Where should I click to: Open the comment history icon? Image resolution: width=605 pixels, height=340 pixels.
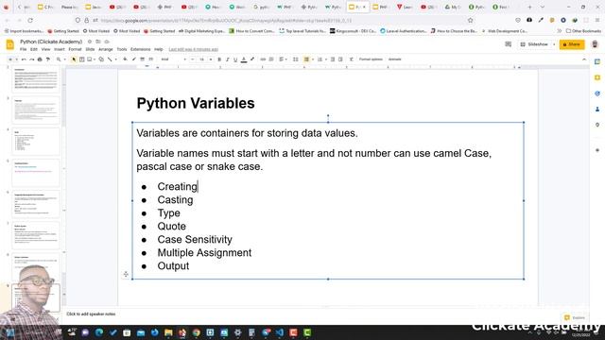click(x=509, y=44)
